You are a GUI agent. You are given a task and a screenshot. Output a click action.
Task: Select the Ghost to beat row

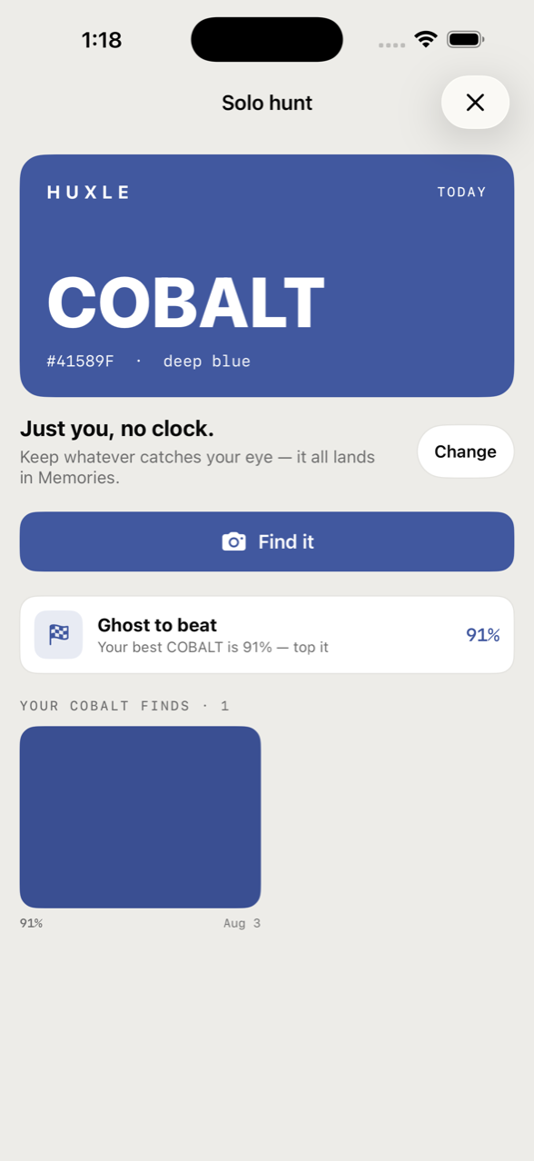(x=267, y=635)
